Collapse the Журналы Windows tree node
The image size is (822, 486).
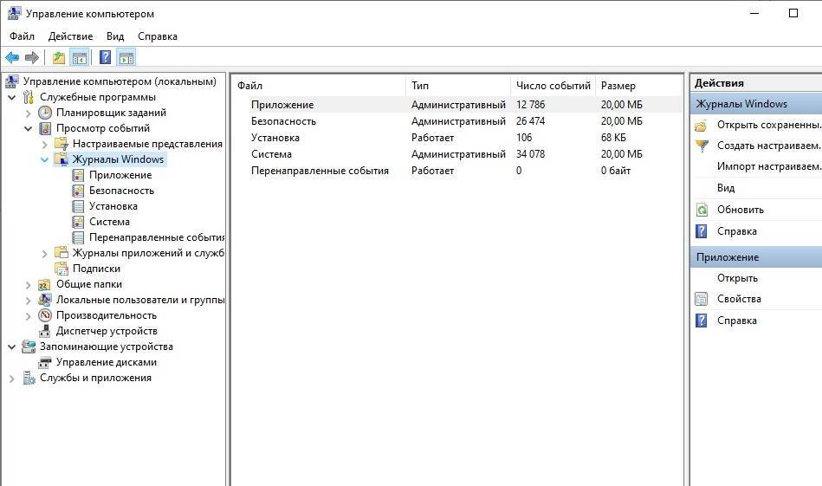45,159
